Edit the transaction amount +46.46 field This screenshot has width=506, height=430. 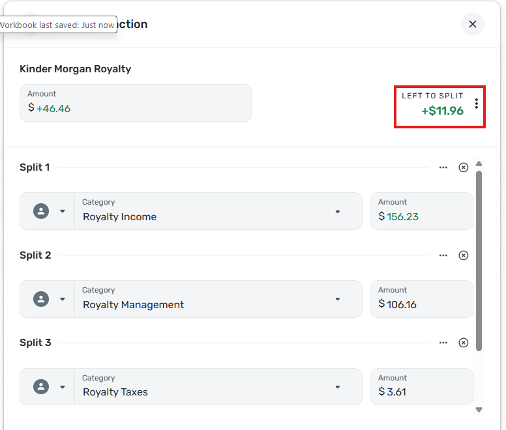tap(136, 108)
